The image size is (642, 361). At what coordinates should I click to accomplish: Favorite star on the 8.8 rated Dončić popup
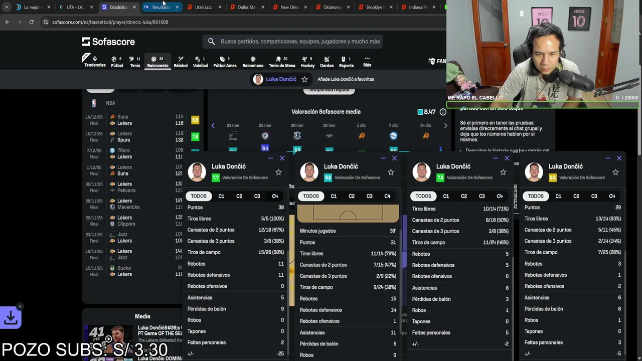615,172
